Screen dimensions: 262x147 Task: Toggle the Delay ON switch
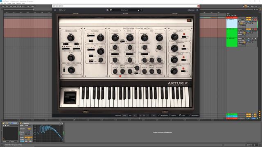pyautogui.click(x=183, y=71)
